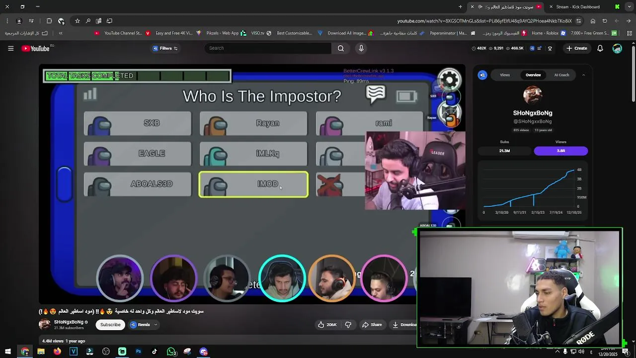Open the all bookmarks folder
Screen dimensions: 636x358
[26, 33]
